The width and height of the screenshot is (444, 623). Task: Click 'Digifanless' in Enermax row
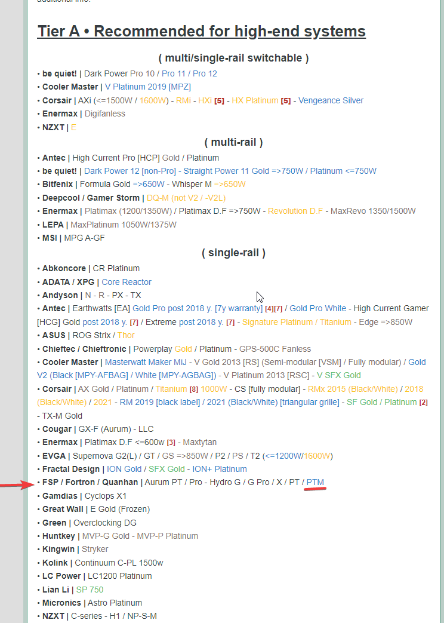105,113
